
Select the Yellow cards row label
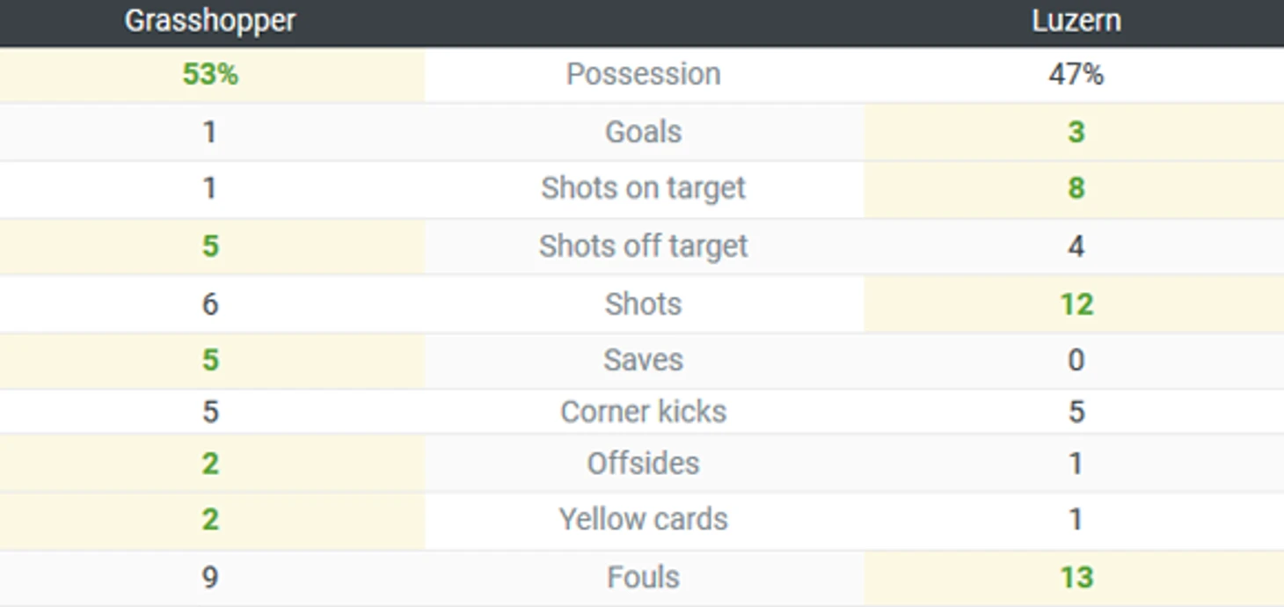[643, 520]
